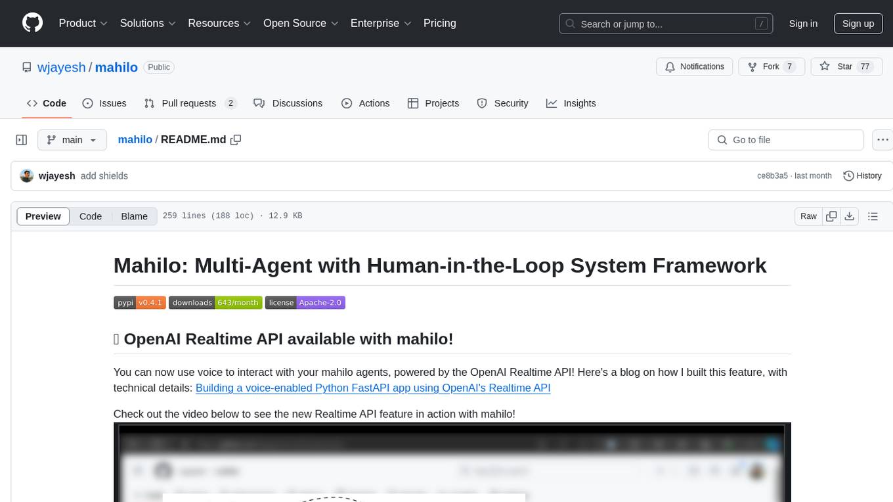Click the Sign up button
This screenshot has width=893, height=502.
pyautogui.click(x=858, y=24)
